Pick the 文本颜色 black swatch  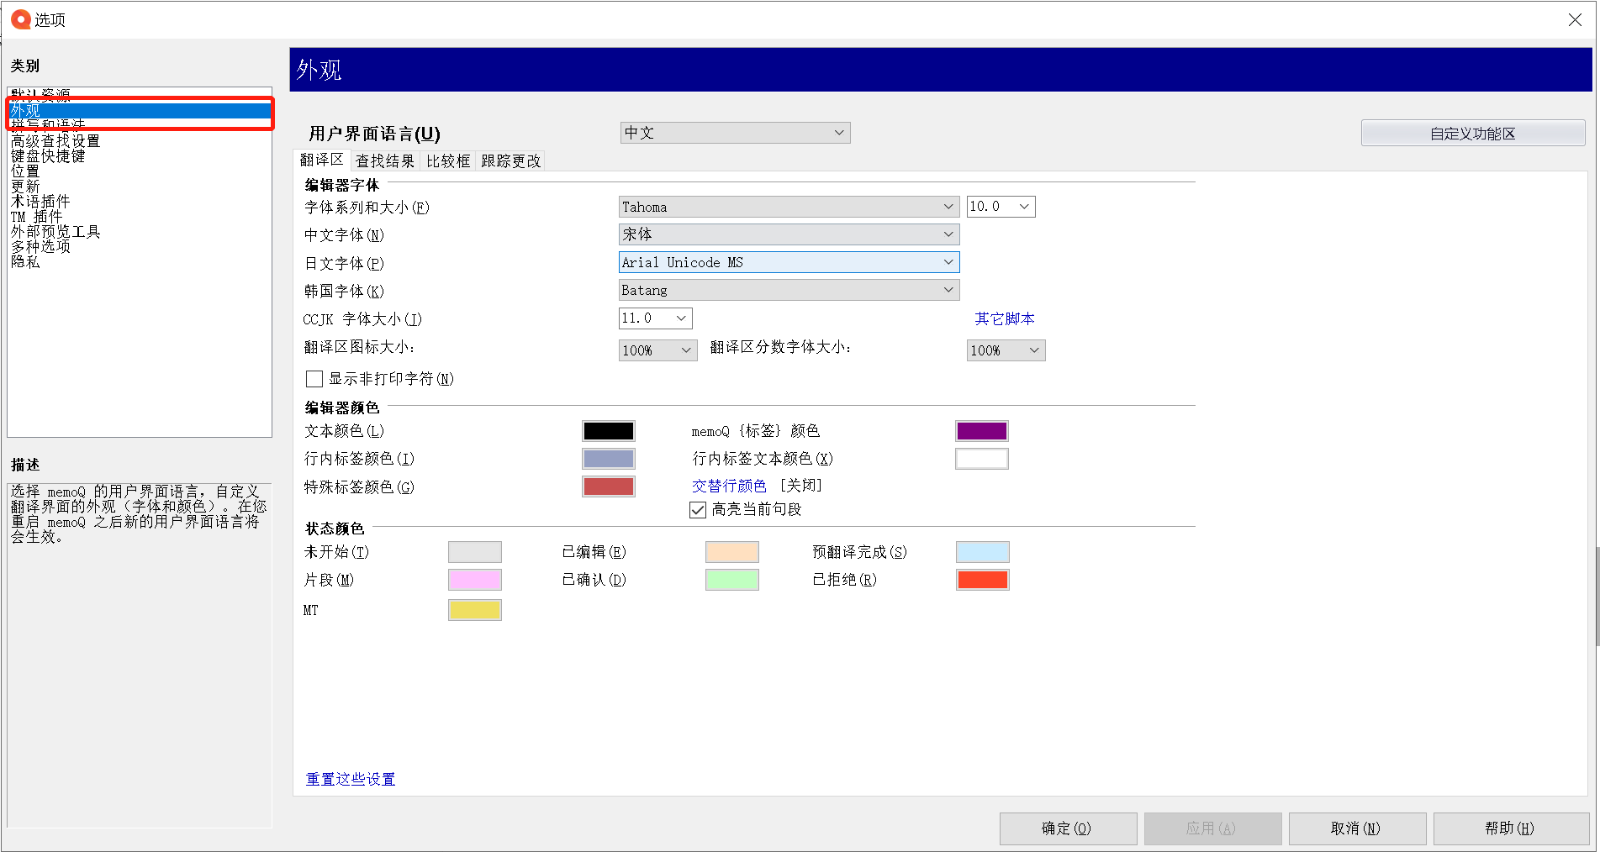coord(609,431)
